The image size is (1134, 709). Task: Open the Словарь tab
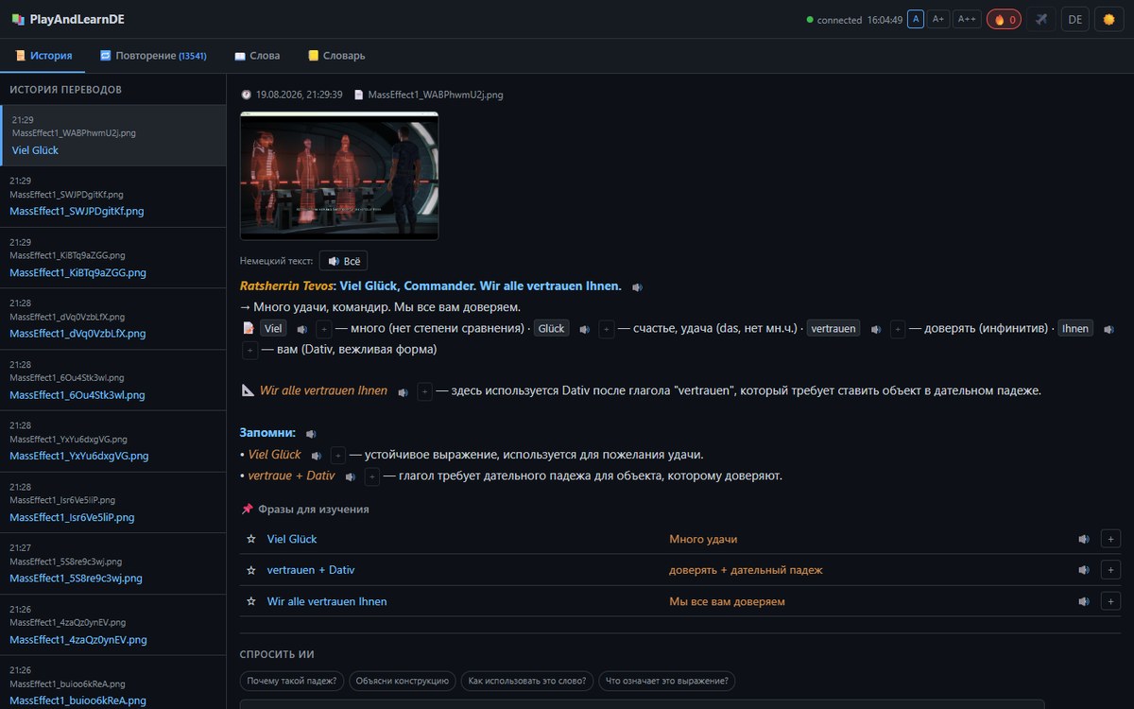(x=336, y=56)
